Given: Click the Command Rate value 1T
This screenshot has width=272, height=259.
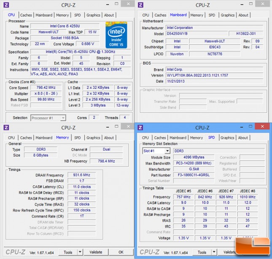Looking at the screenshot, I should (x=82, y=216).
